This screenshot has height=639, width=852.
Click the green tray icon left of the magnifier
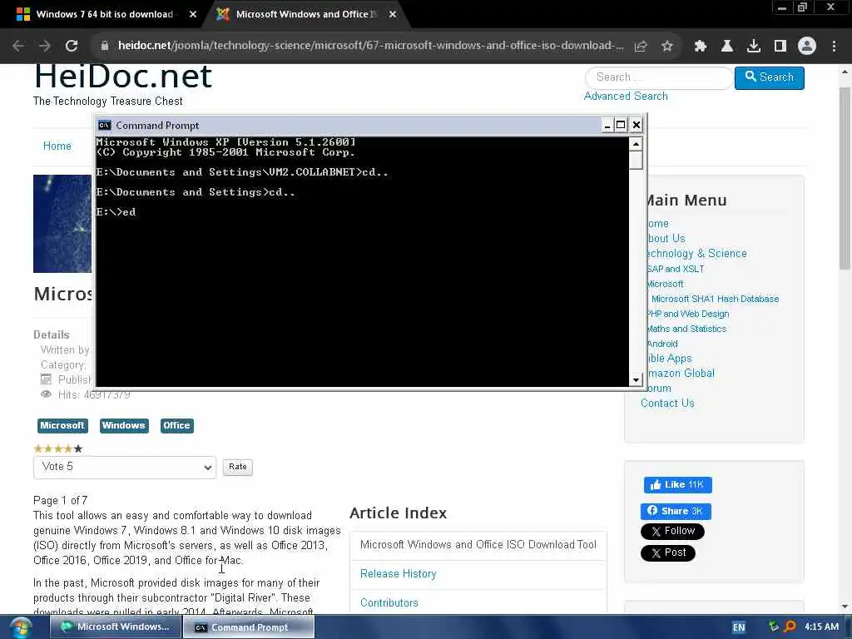(774, 627)
